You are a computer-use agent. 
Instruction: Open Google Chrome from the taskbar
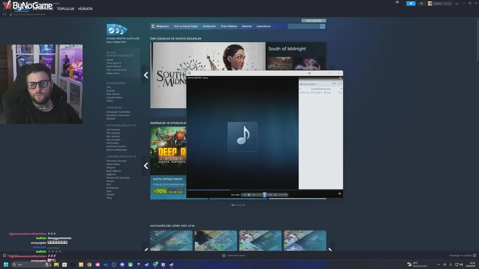(89, 265)
